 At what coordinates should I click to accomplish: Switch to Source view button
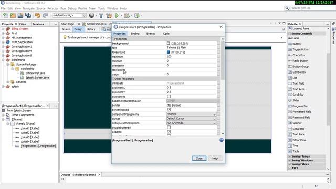point(66,29)
